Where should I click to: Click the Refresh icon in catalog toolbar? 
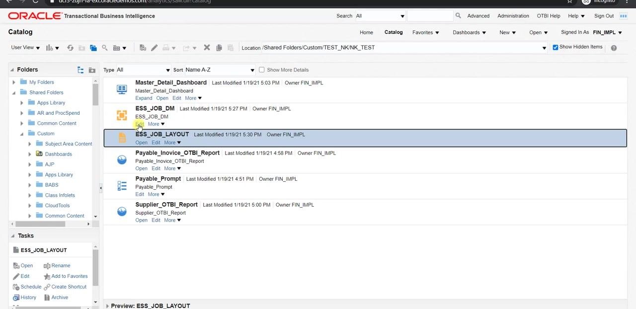(x=70, y=48)
